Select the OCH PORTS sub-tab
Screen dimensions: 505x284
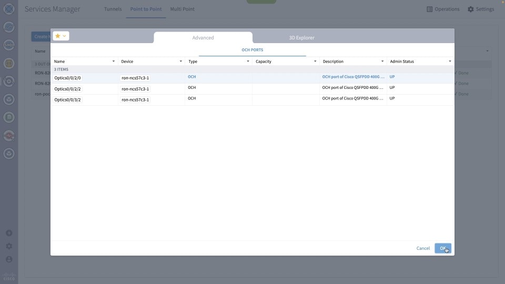[x=252, y=50]
